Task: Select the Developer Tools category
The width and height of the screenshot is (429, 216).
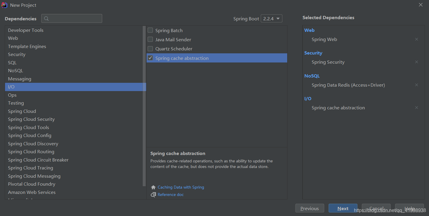Action: pos(74,30)
